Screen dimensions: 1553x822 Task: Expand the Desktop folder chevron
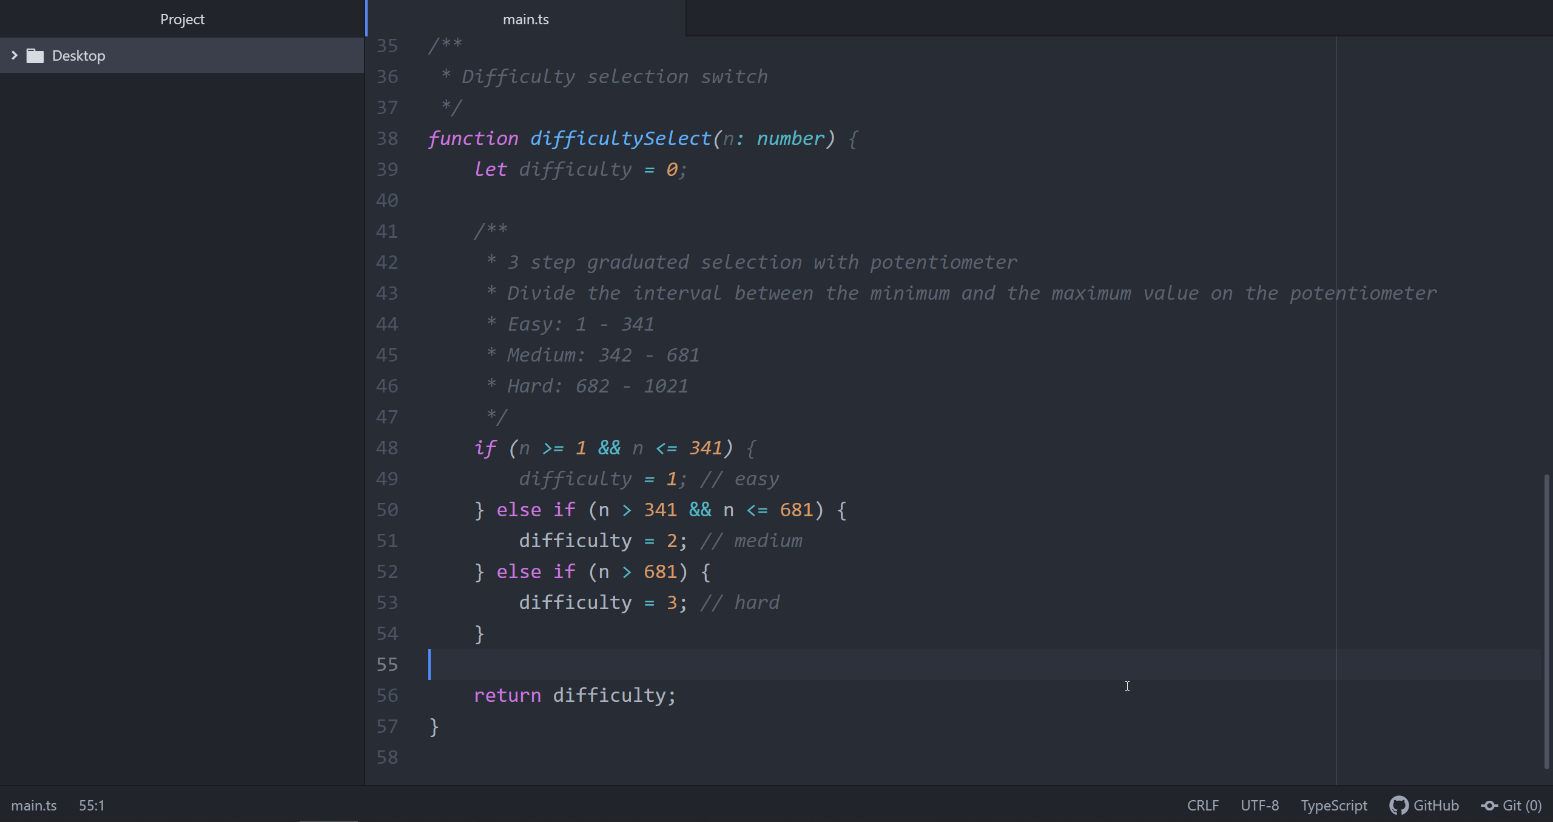15,55
